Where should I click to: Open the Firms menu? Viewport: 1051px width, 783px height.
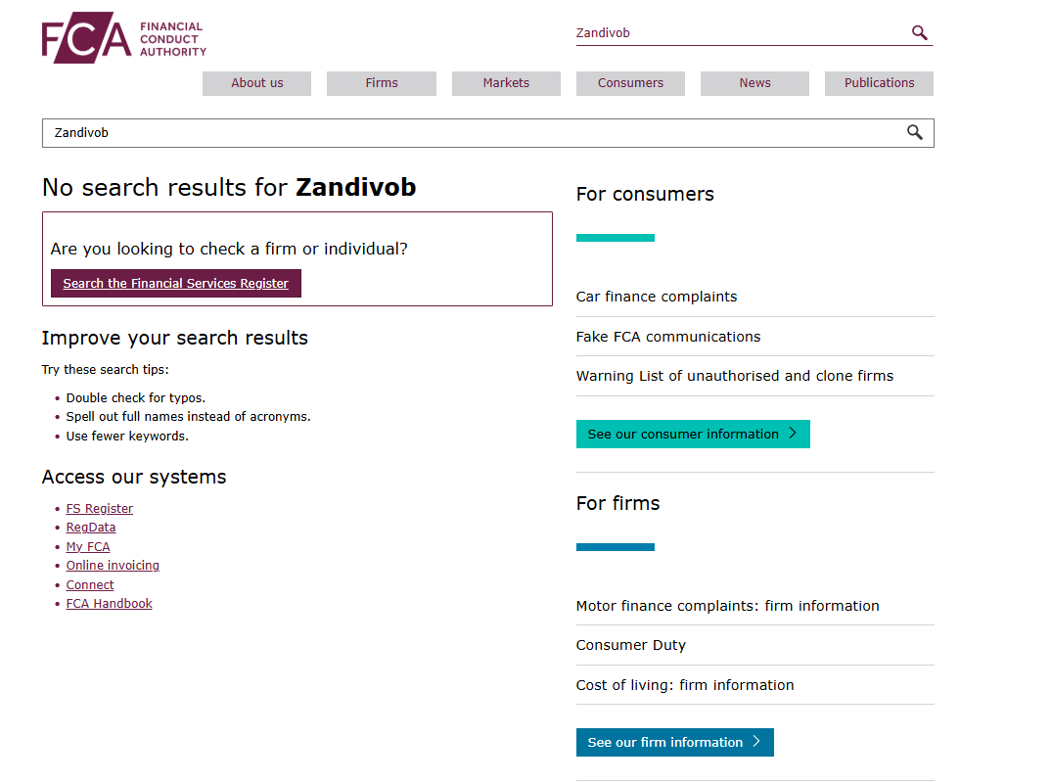[382, 83]
